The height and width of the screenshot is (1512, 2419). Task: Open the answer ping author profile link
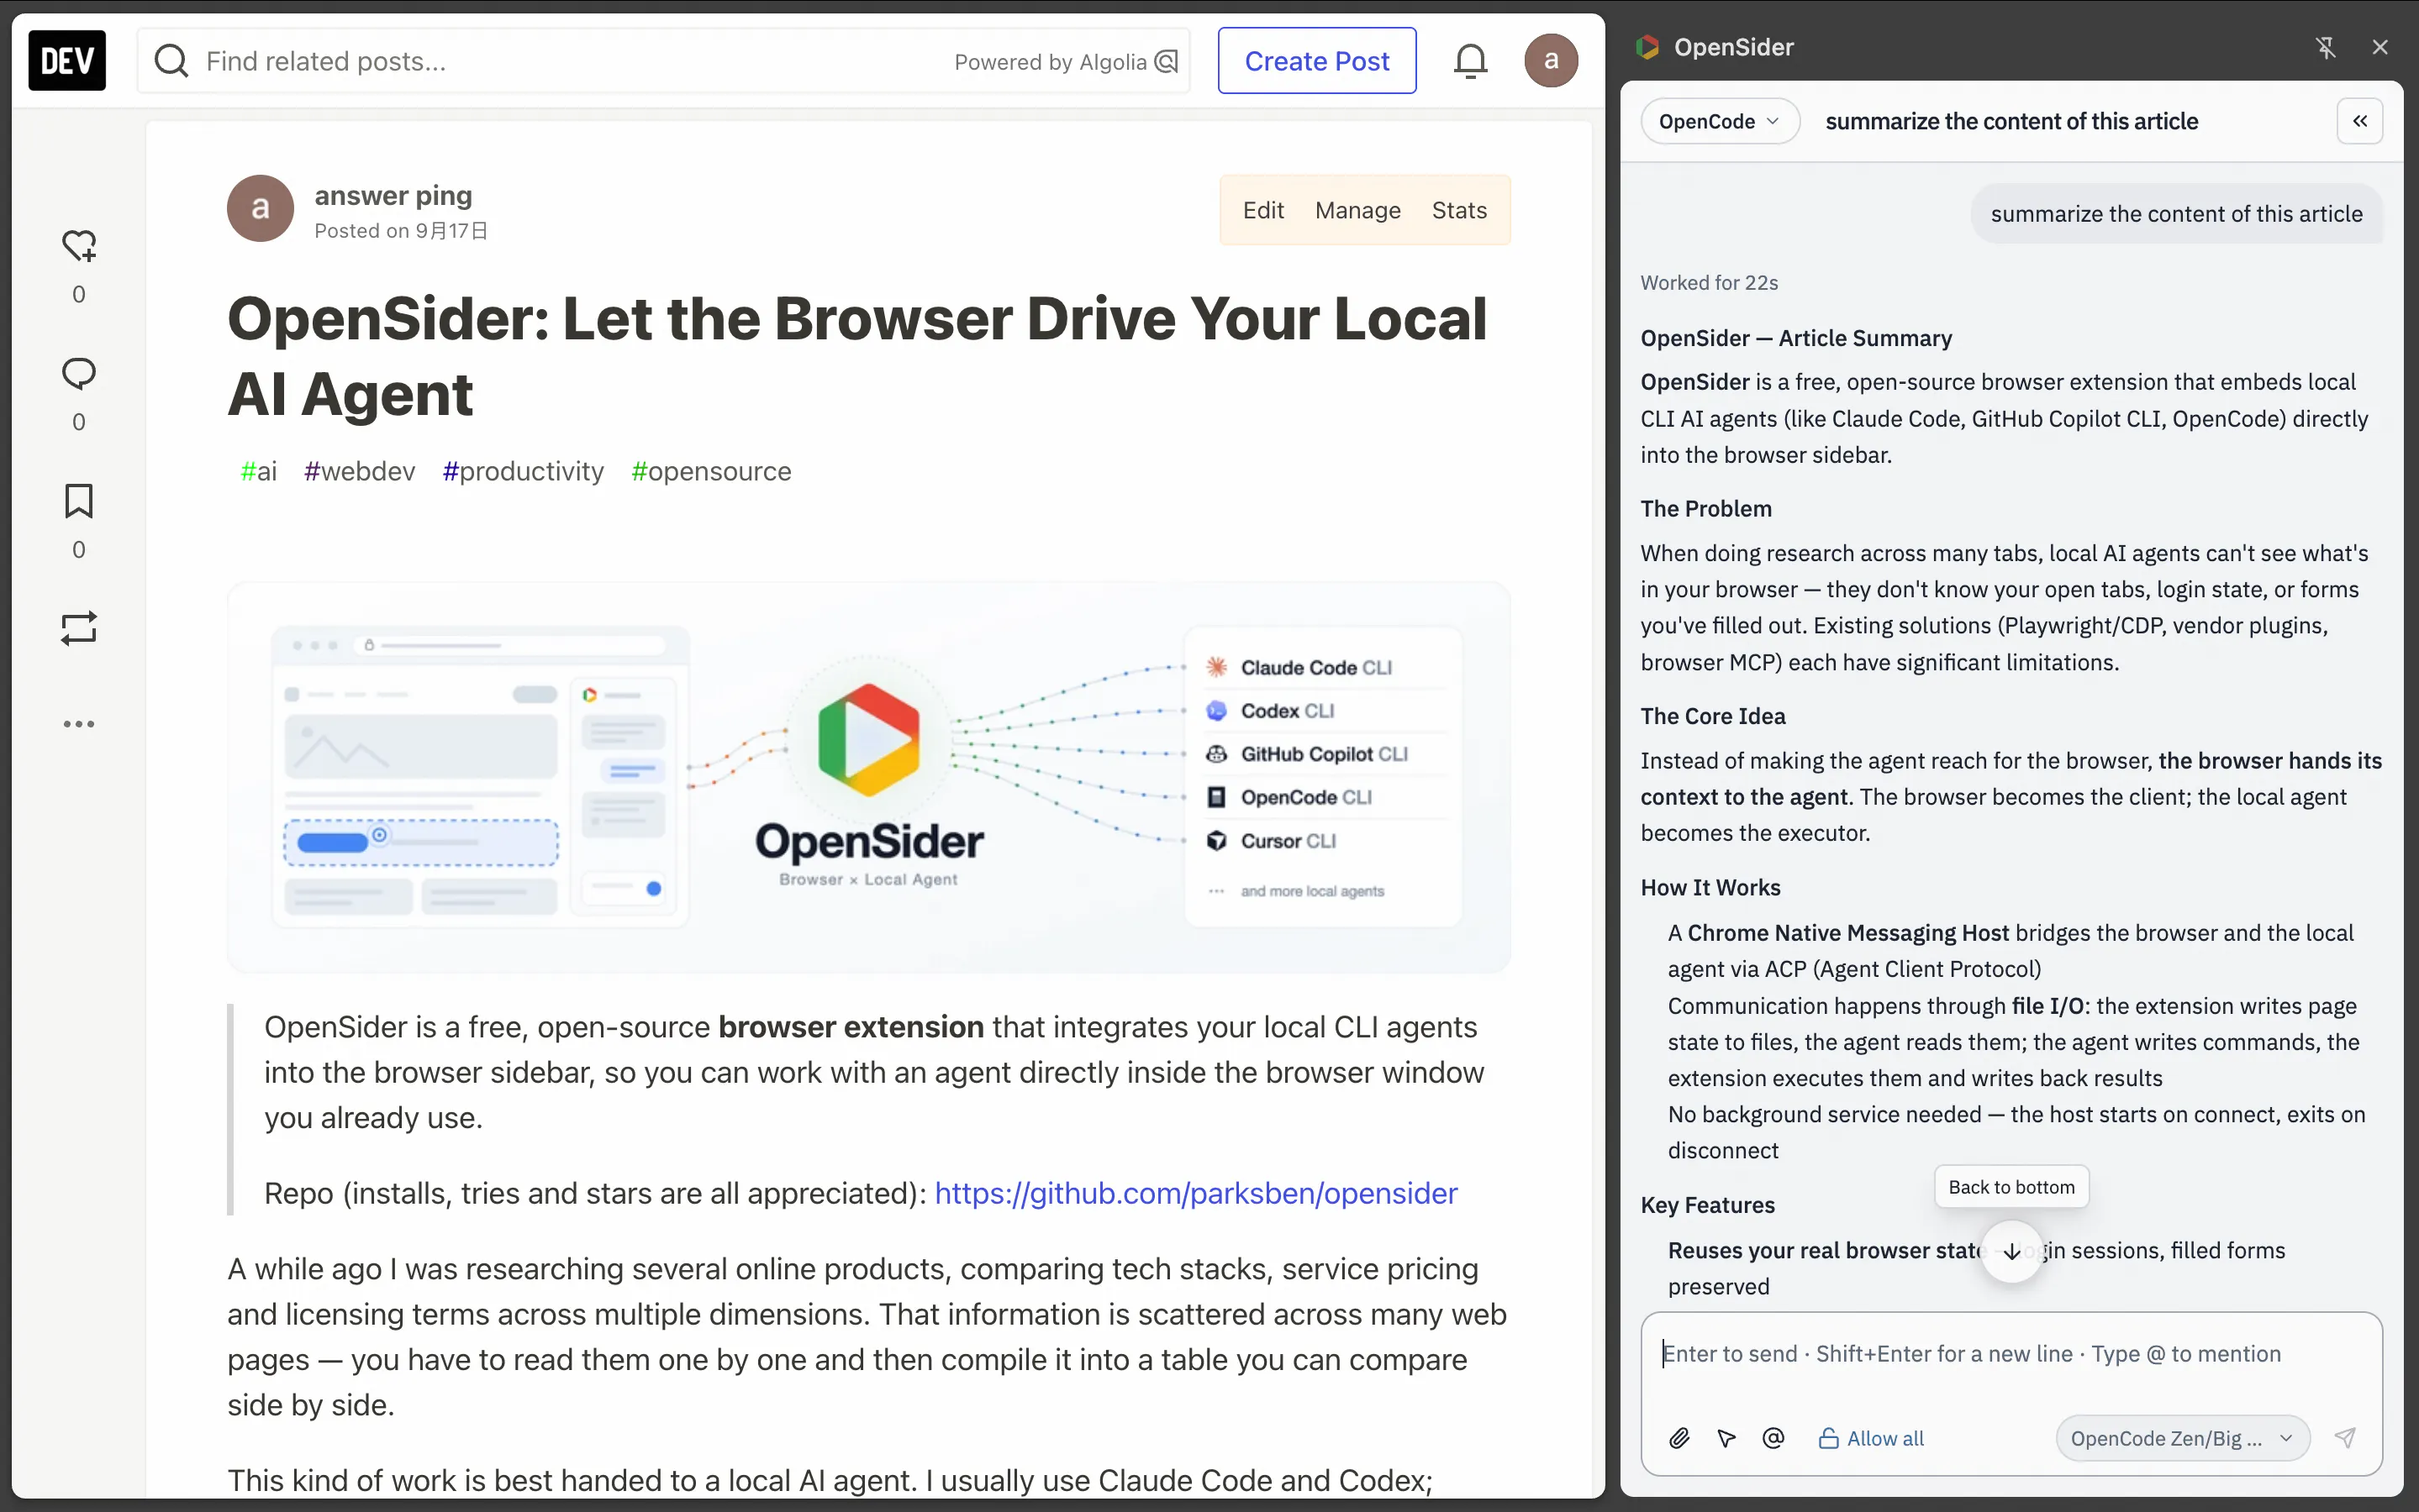[393, 195]
